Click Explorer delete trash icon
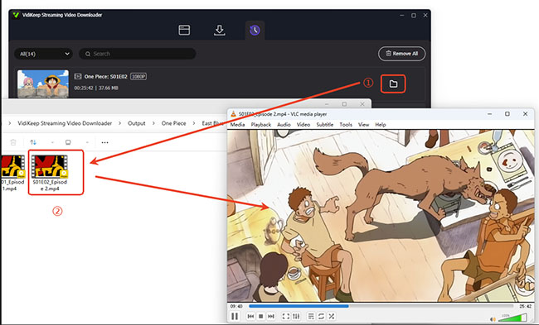Image resolution: width=539 pixels, height=325 pixels. pyautogui.click(x=13, y=142)
